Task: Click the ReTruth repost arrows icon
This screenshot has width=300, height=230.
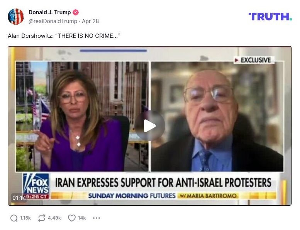Action: click(x=42, y=218)
